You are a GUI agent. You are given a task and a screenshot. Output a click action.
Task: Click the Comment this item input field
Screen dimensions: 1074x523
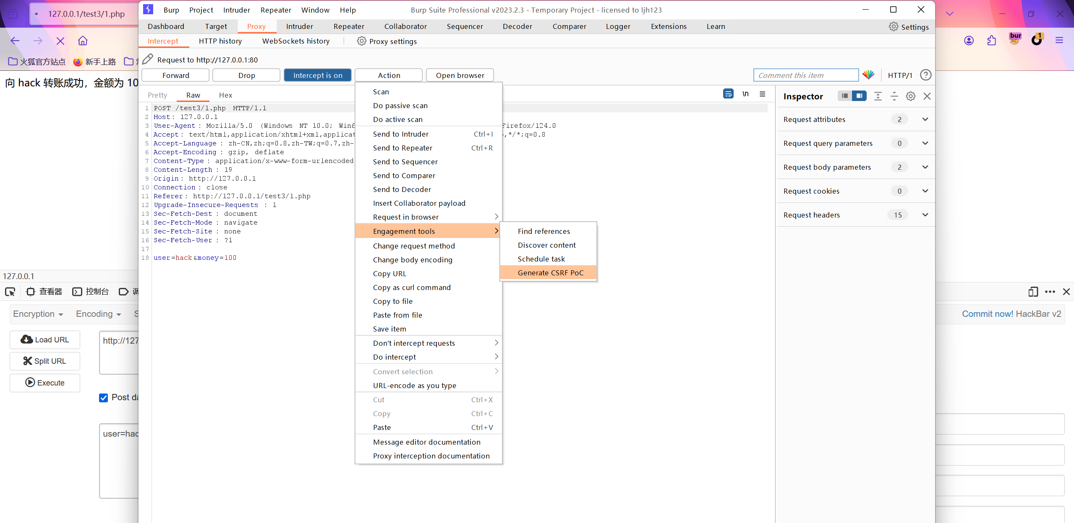click(805, 75)
